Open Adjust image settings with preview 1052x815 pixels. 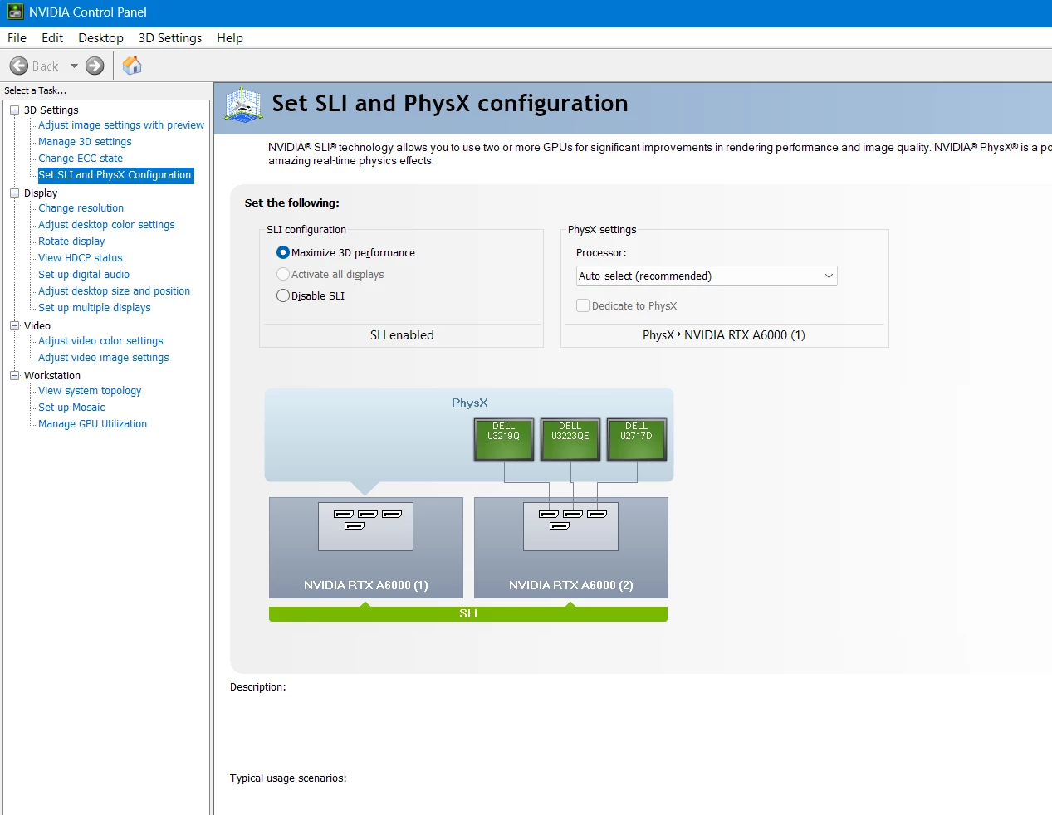coord(121,125)
